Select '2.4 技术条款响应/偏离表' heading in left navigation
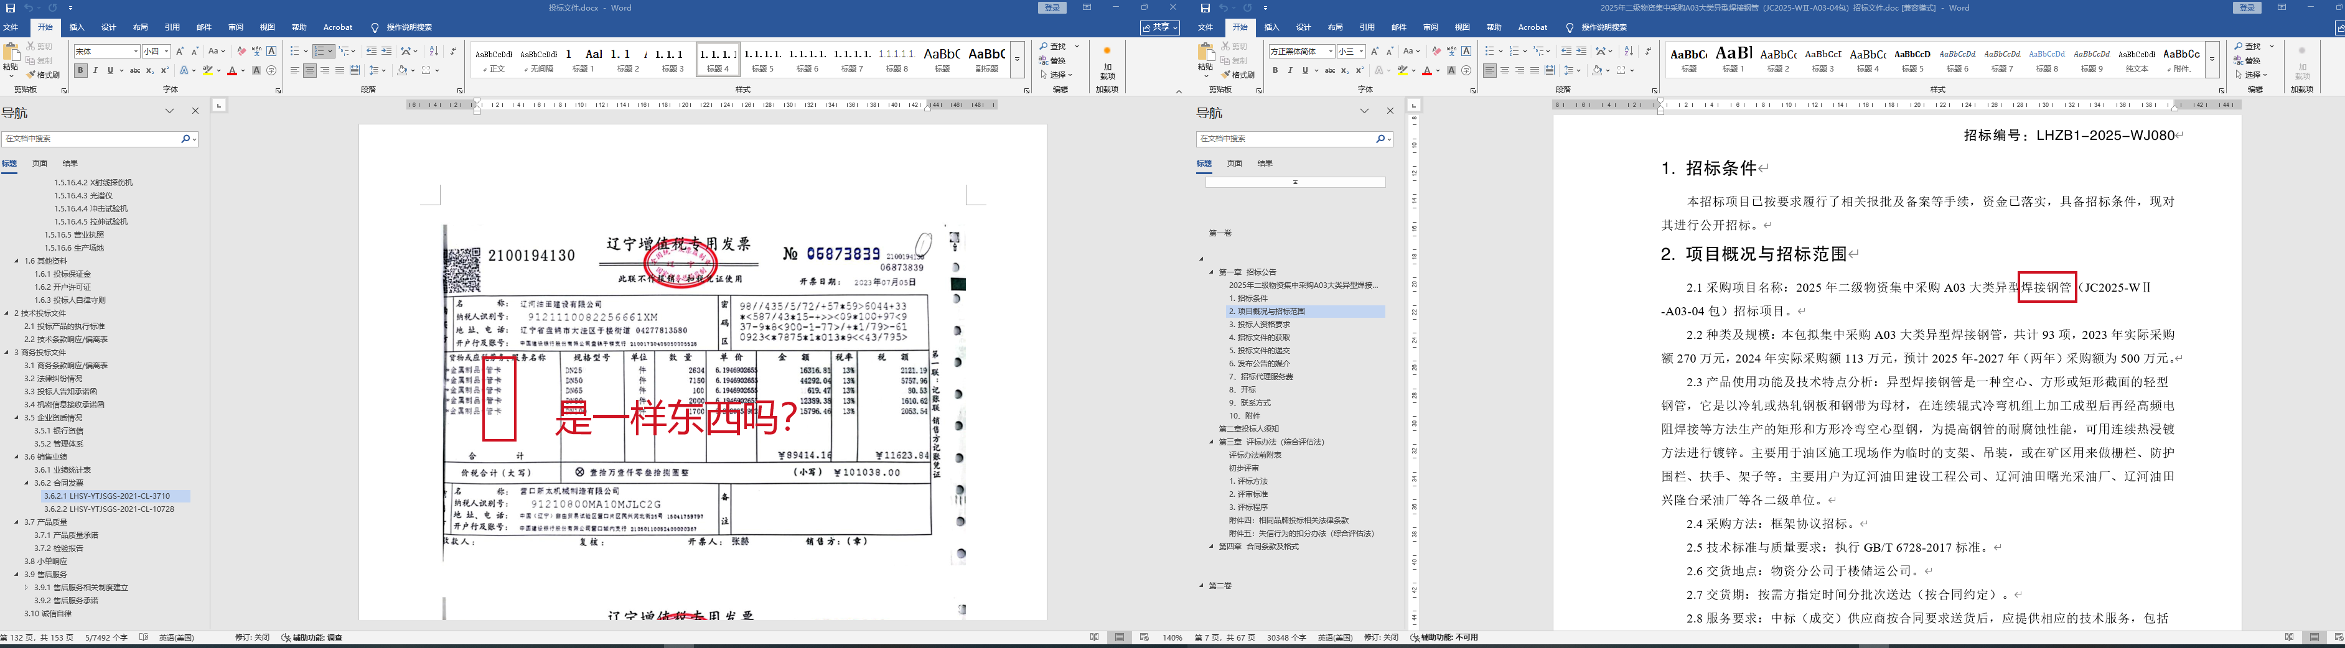Screen dimensions: 2345x648 click(x=65, y=340)
